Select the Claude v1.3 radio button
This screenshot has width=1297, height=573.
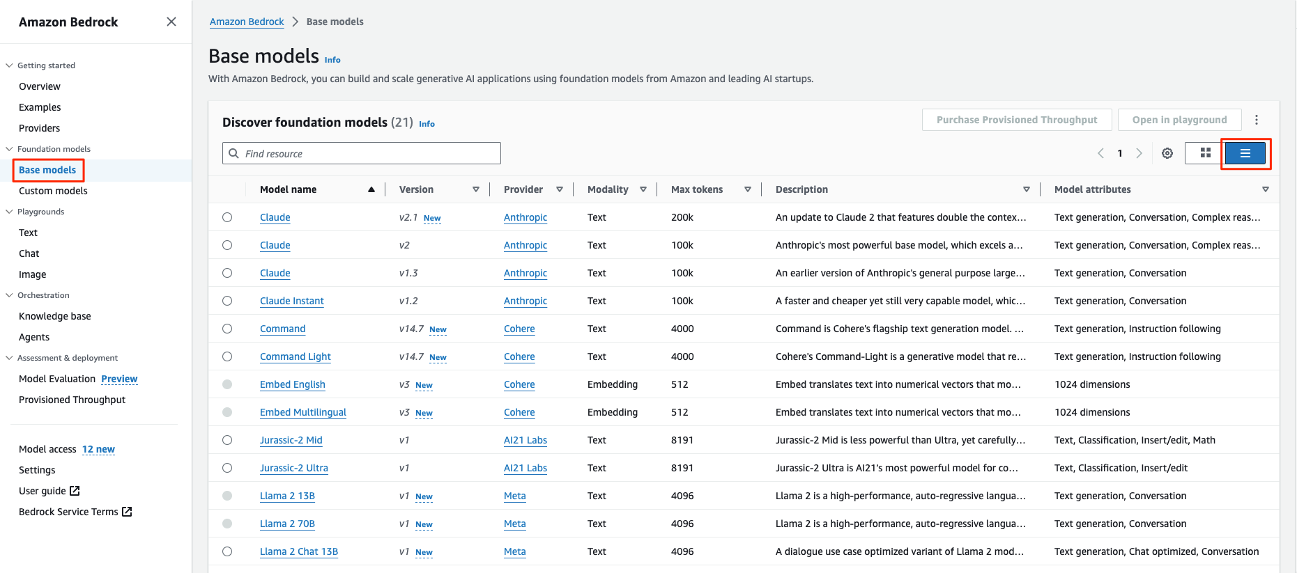pos(227,273)
